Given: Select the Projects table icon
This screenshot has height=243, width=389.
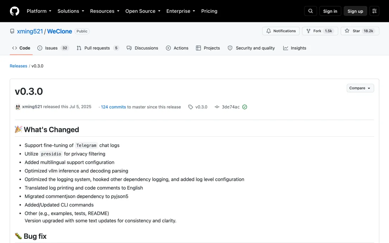Looking at the screenshot, I should (198, 48).
